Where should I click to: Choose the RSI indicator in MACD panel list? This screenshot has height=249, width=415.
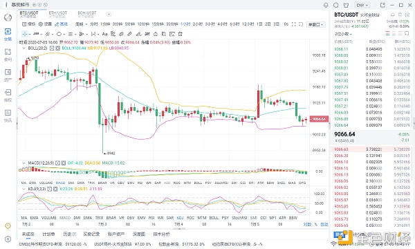pyautogui.click(x=140, y=183)
